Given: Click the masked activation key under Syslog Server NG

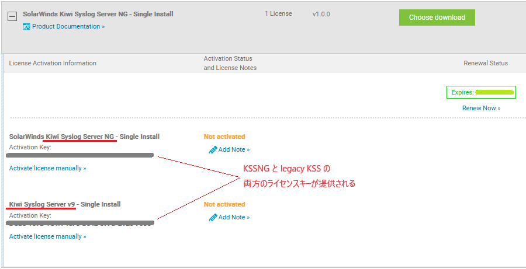Looking at the screenshot, I should pos(80,155).
